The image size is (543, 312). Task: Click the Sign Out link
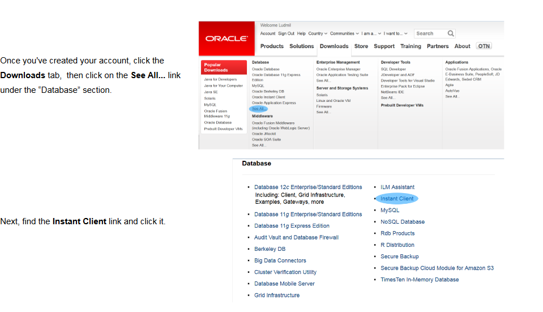click(286, 33)
